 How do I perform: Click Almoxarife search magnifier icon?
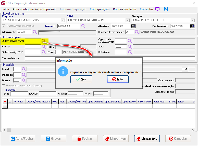point(35,32)
